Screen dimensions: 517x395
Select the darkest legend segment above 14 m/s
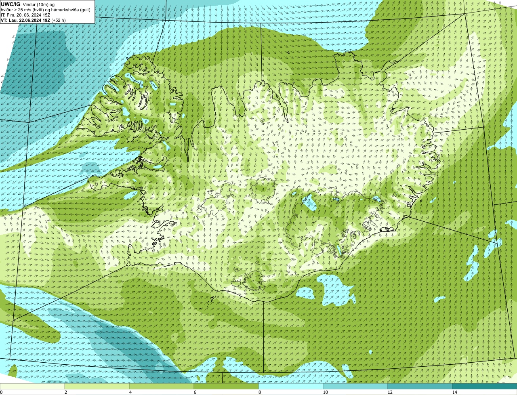(485, 386)
